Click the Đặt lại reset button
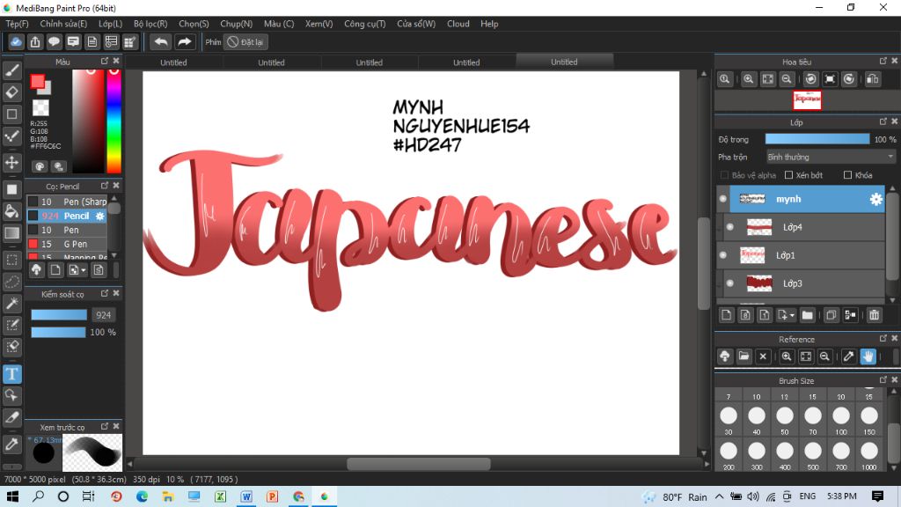901x507 pixels. [246, 42]
